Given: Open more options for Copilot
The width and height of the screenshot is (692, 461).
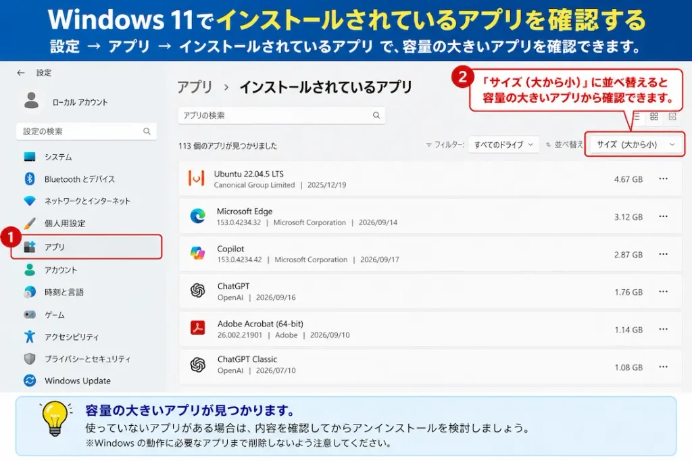Looking at the screenshot, I should 664,254.
